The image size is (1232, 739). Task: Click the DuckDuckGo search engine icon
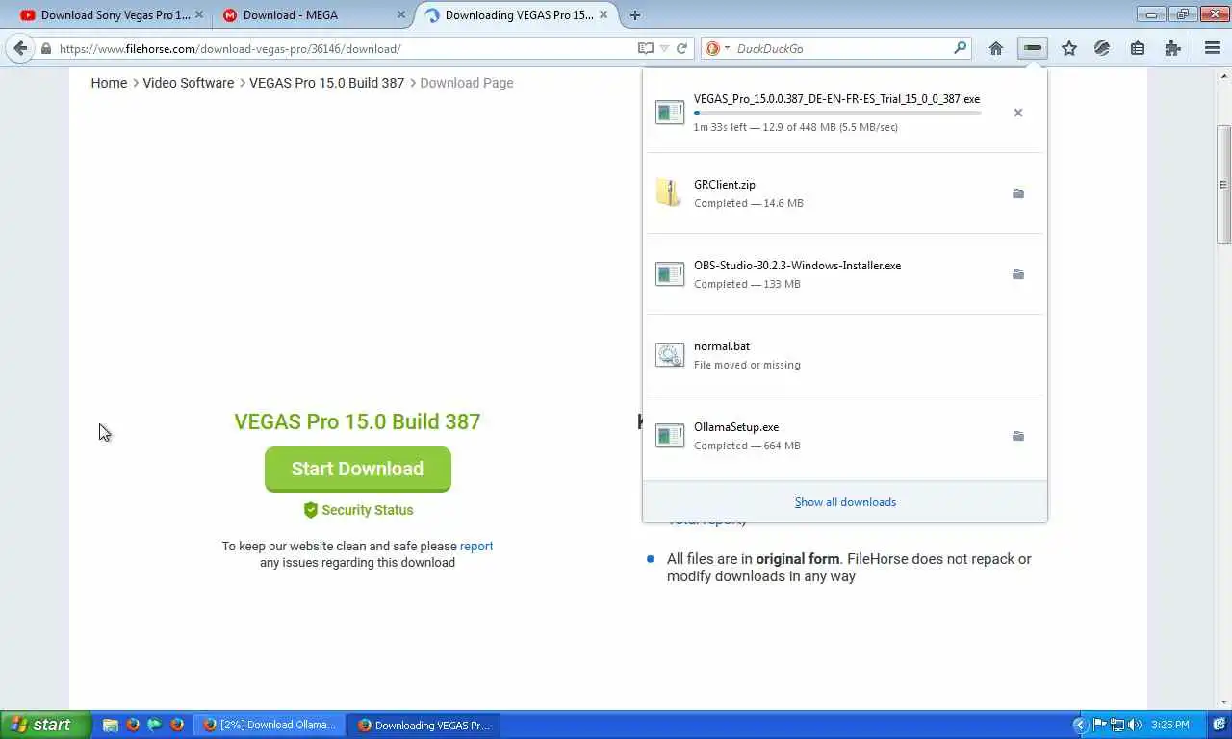712,48
